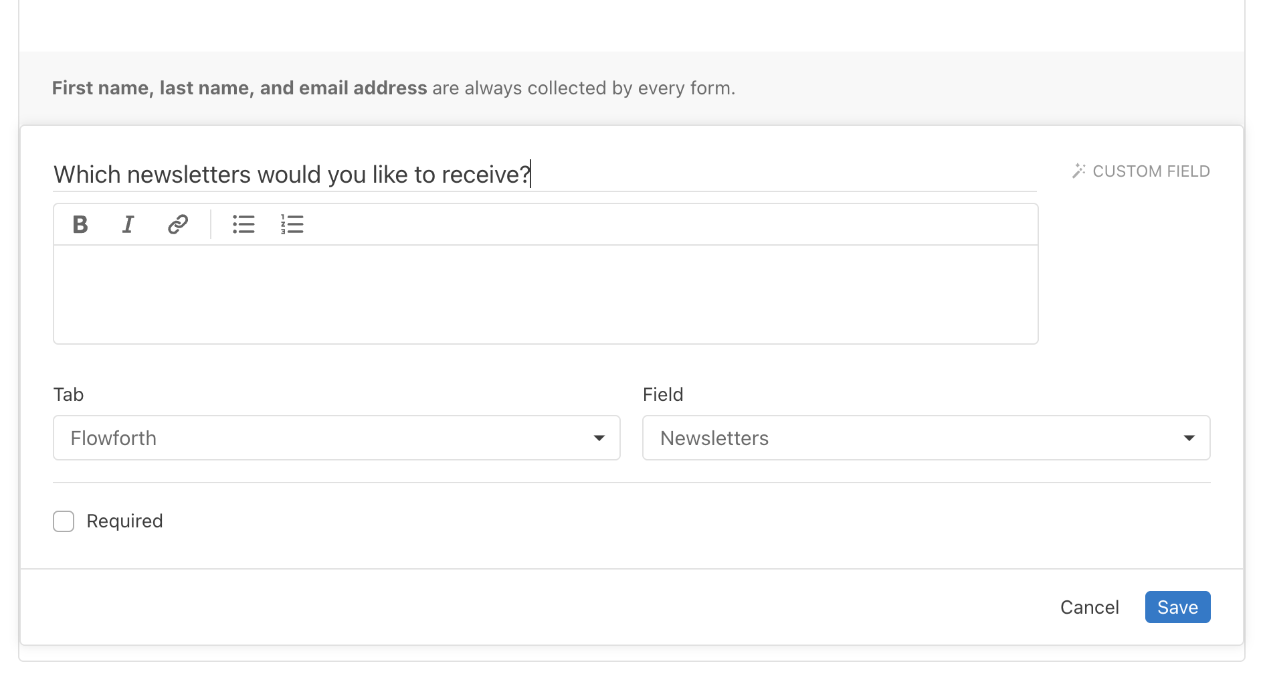Insert a hyperlink in the description
Screen dimensions: 1263x684
[176, 225]
